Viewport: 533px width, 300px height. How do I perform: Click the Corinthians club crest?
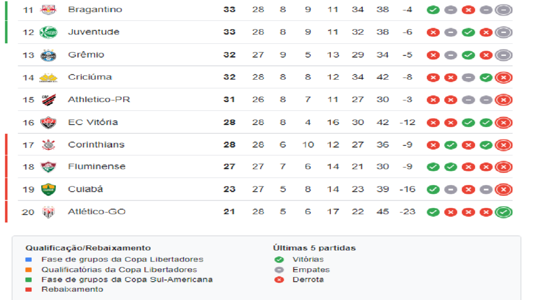click(48, 145)
